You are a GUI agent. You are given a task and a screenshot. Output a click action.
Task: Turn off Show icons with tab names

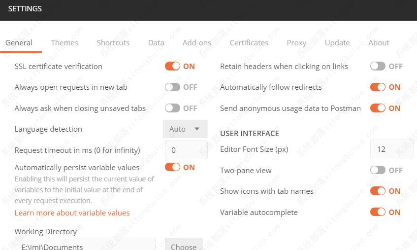click(378, 191)
